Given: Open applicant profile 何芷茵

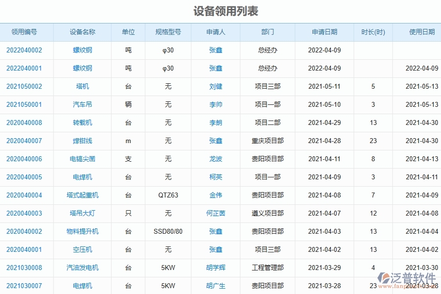Looking at the screenshot, I should coord(216,213).
